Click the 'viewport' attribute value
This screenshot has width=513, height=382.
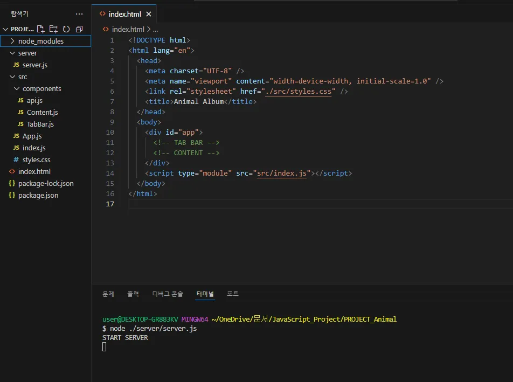(x=211, y=81)
